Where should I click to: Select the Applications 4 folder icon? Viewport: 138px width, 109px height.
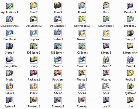(10, 6)
